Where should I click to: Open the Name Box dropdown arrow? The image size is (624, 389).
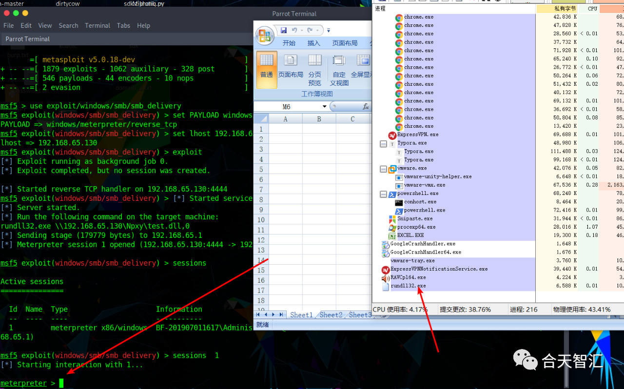[325, 107]
